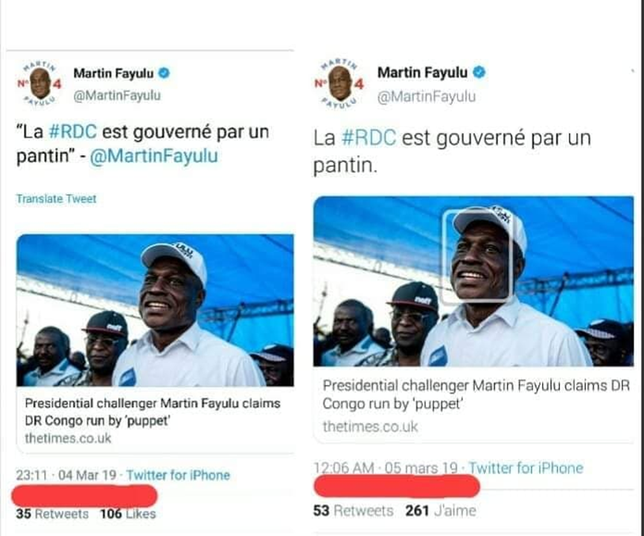644x536 pixels.
Task: Open @MartinFayulu mention in left tweet text
Action: point(153,156)
